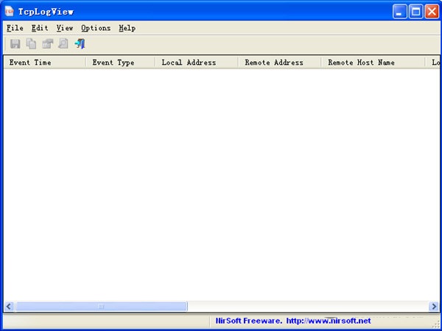Open the Edit menu
The width and height of the screenshot is (442, 331).
point(40,28)
